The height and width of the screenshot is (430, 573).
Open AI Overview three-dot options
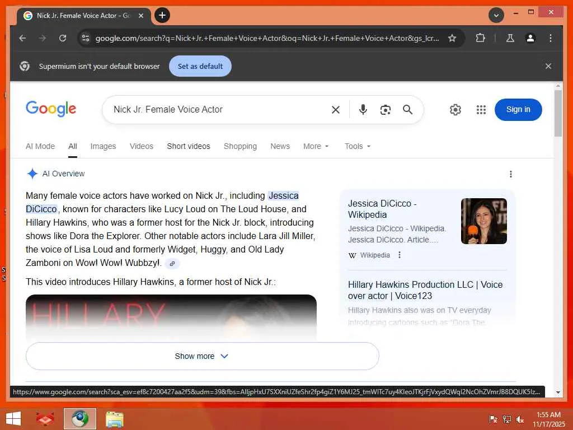click(510, 174)
